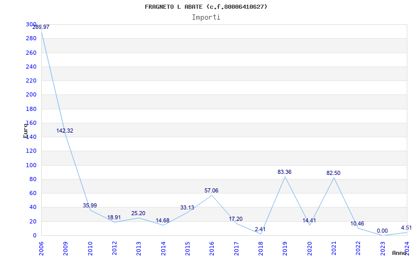Image resolution: width=412 pixels, height=258 pixels.
Task: Select y-axis tick 200
Action: pyautogui.click(x=31, y=95)
